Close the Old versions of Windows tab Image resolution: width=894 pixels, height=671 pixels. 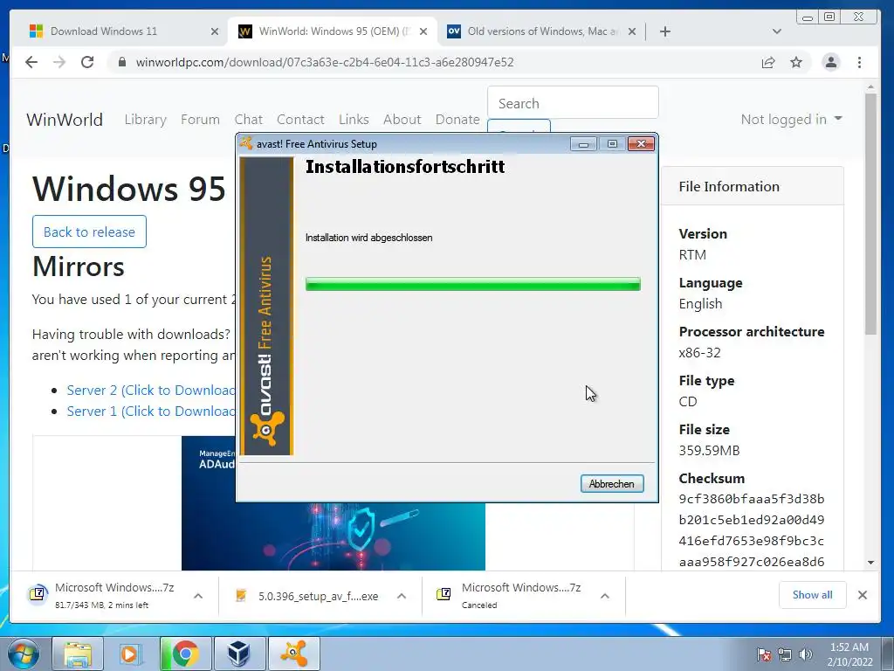[632, 31]
